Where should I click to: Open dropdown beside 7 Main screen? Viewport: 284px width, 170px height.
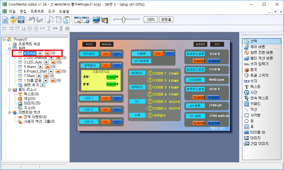[x=39, y=76]
